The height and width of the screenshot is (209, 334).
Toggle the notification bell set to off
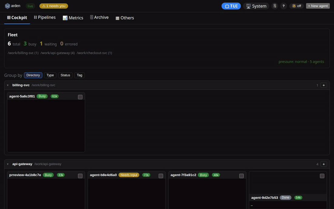296,6
